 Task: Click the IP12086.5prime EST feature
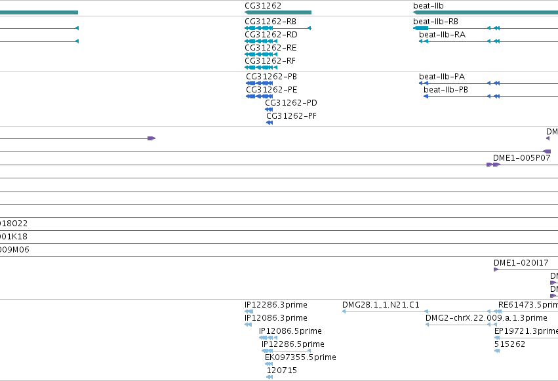point(268,338)
